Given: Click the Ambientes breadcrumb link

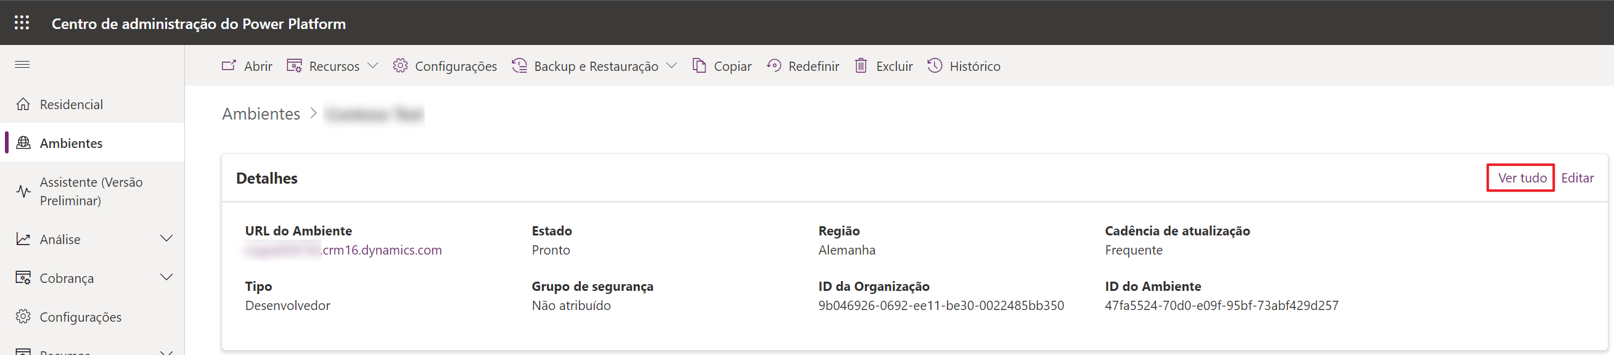Looking at the screenshot, I should (x=261, y=113).
